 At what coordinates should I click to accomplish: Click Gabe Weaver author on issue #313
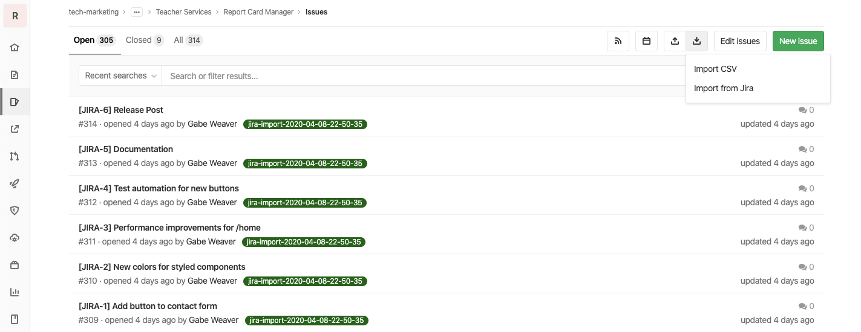tap(212, 163)
